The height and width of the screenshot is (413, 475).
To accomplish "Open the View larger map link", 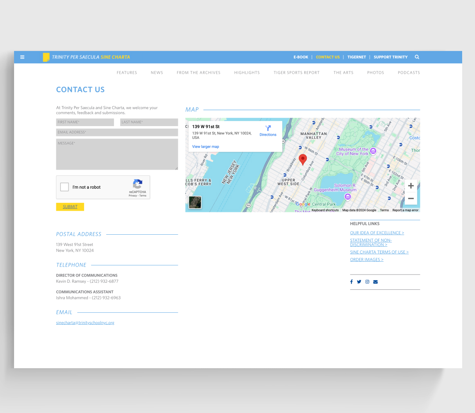I will pyautogui.click(x=206, y=147).
